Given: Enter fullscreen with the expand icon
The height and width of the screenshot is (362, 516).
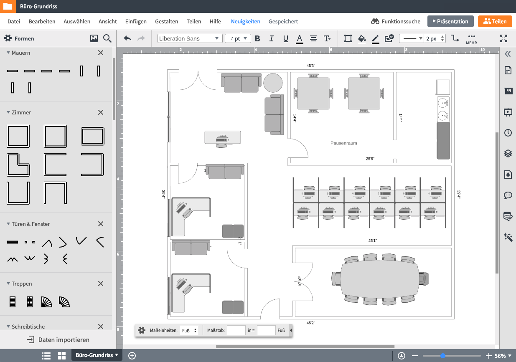Looking at the screenshot, I should click(503, 38).
